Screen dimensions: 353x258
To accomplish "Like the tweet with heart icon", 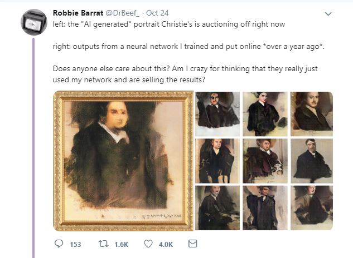I will pos(148,244).
